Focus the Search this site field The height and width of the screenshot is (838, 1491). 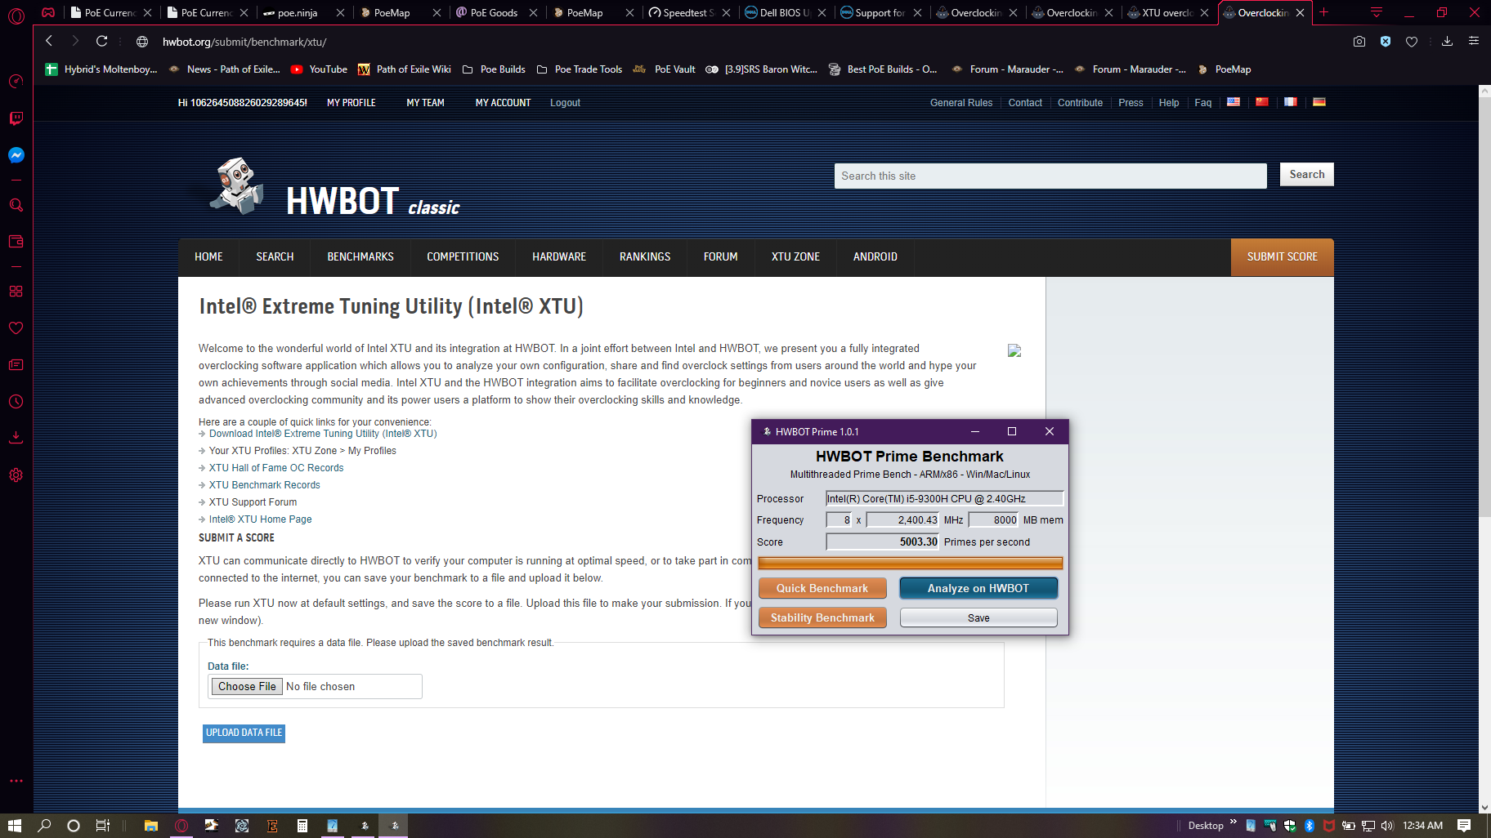1050,176
